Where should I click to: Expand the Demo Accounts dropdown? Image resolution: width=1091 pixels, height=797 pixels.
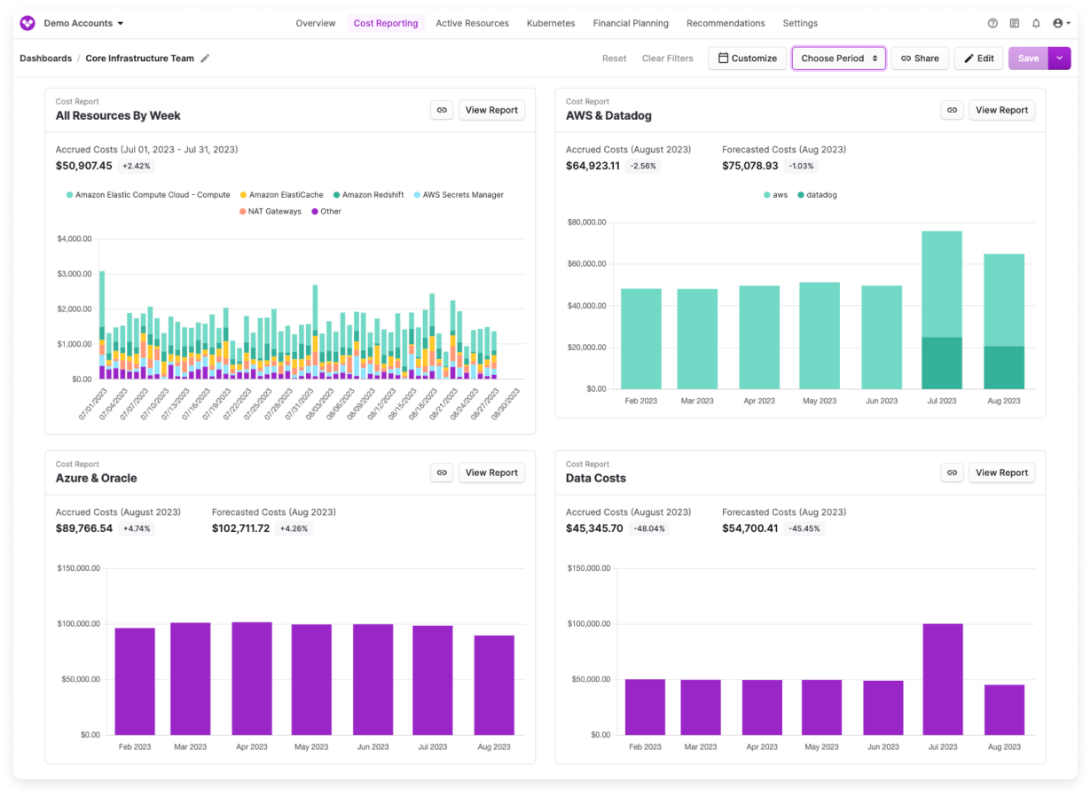click(84, 23)
